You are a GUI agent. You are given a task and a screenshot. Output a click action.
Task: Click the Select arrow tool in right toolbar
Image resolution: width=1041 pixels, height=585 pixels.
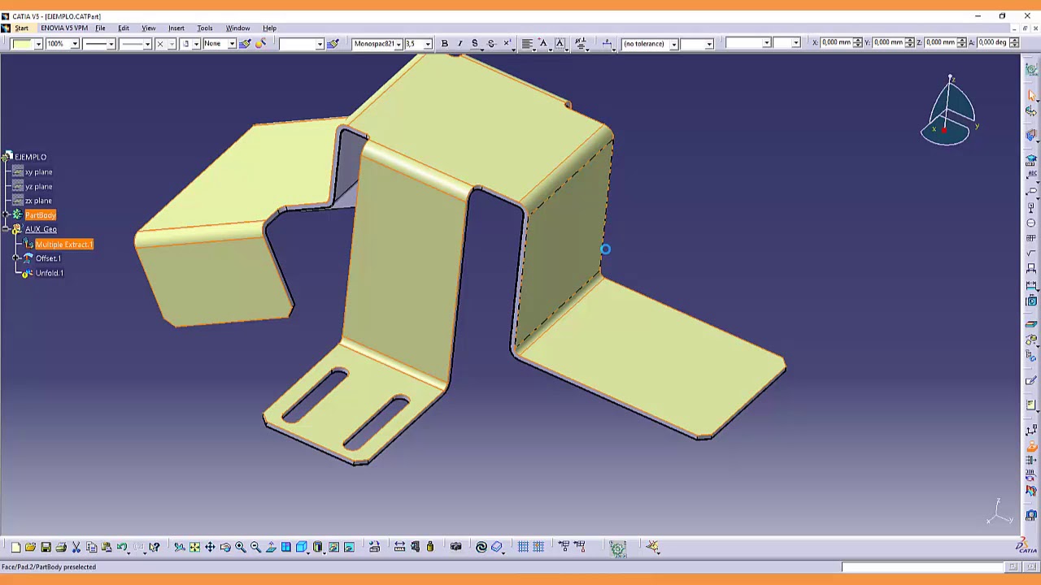pyautogui.click(x=1032, y=95)
